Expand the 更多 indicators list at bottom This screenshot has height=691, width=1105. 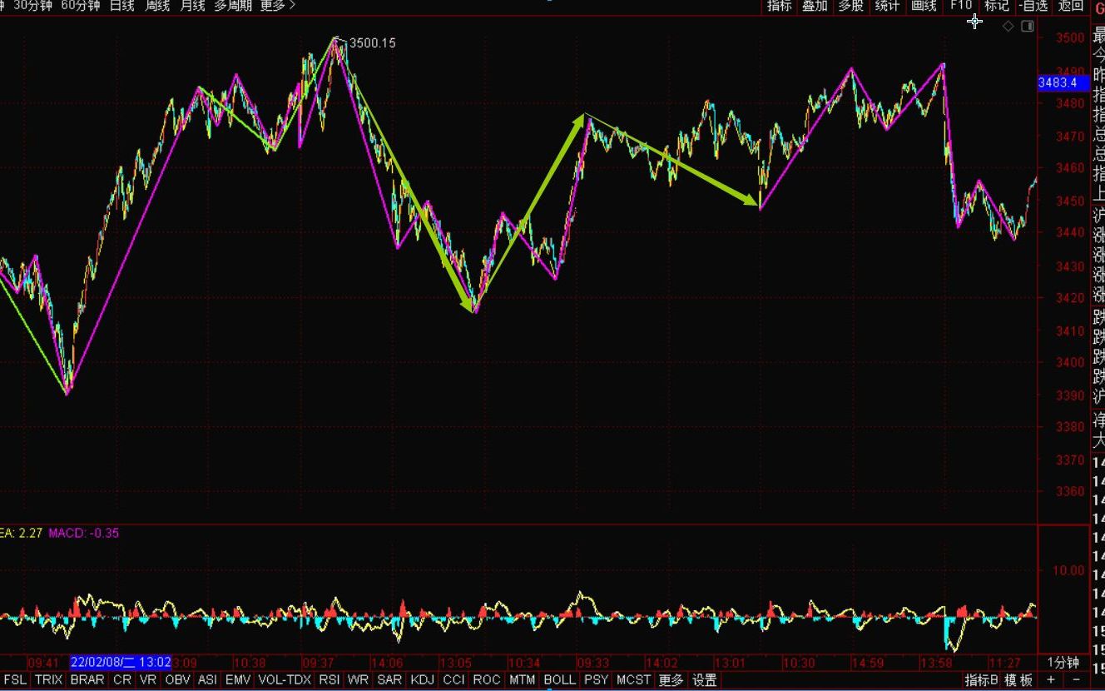(671, 680)
